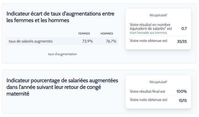Click the 35/35 note value

[x=182, y=41]
